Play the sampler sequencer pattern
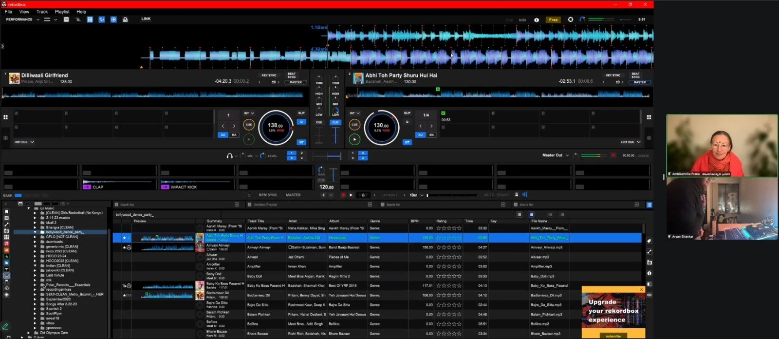Image resolution: width=779 pixels, height=339 pixels. 351,195
